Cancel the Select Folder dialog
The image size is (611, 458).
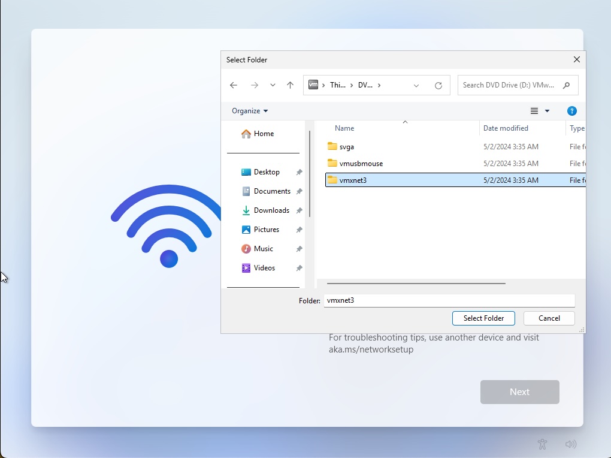point(549,318)
